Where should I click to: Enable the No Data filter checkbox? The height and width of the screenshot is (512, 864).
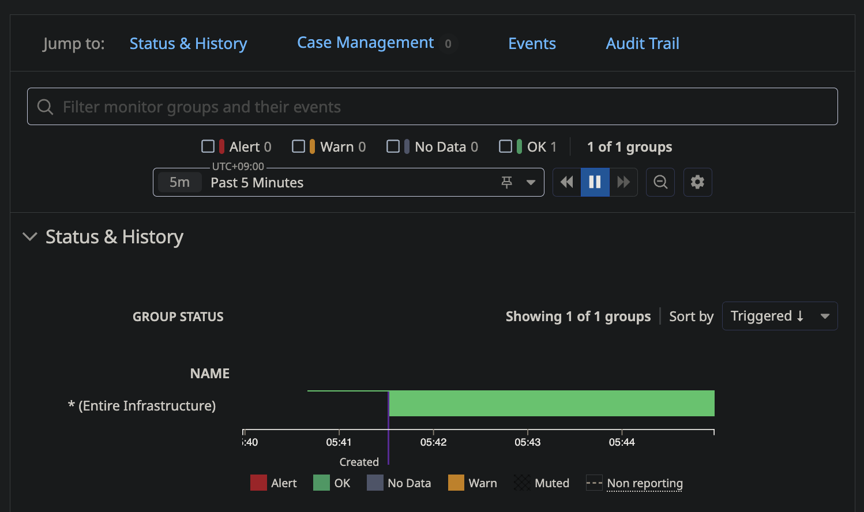(394, 146)
